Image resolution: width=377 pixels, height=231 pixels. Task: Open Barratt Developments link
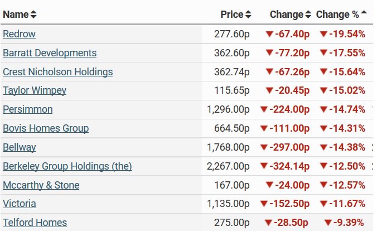click(x=50, y=53)
